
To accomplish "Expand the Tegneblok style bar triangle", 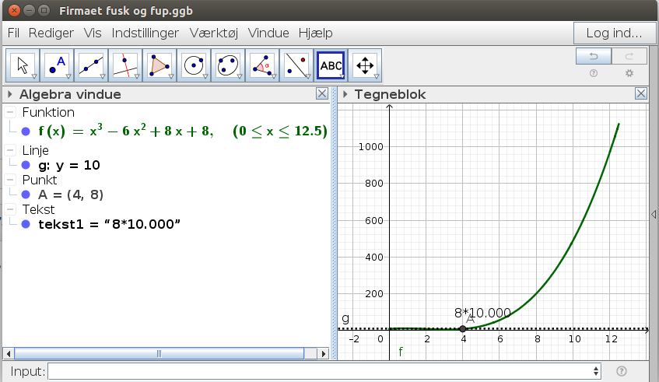I will 345,94.
